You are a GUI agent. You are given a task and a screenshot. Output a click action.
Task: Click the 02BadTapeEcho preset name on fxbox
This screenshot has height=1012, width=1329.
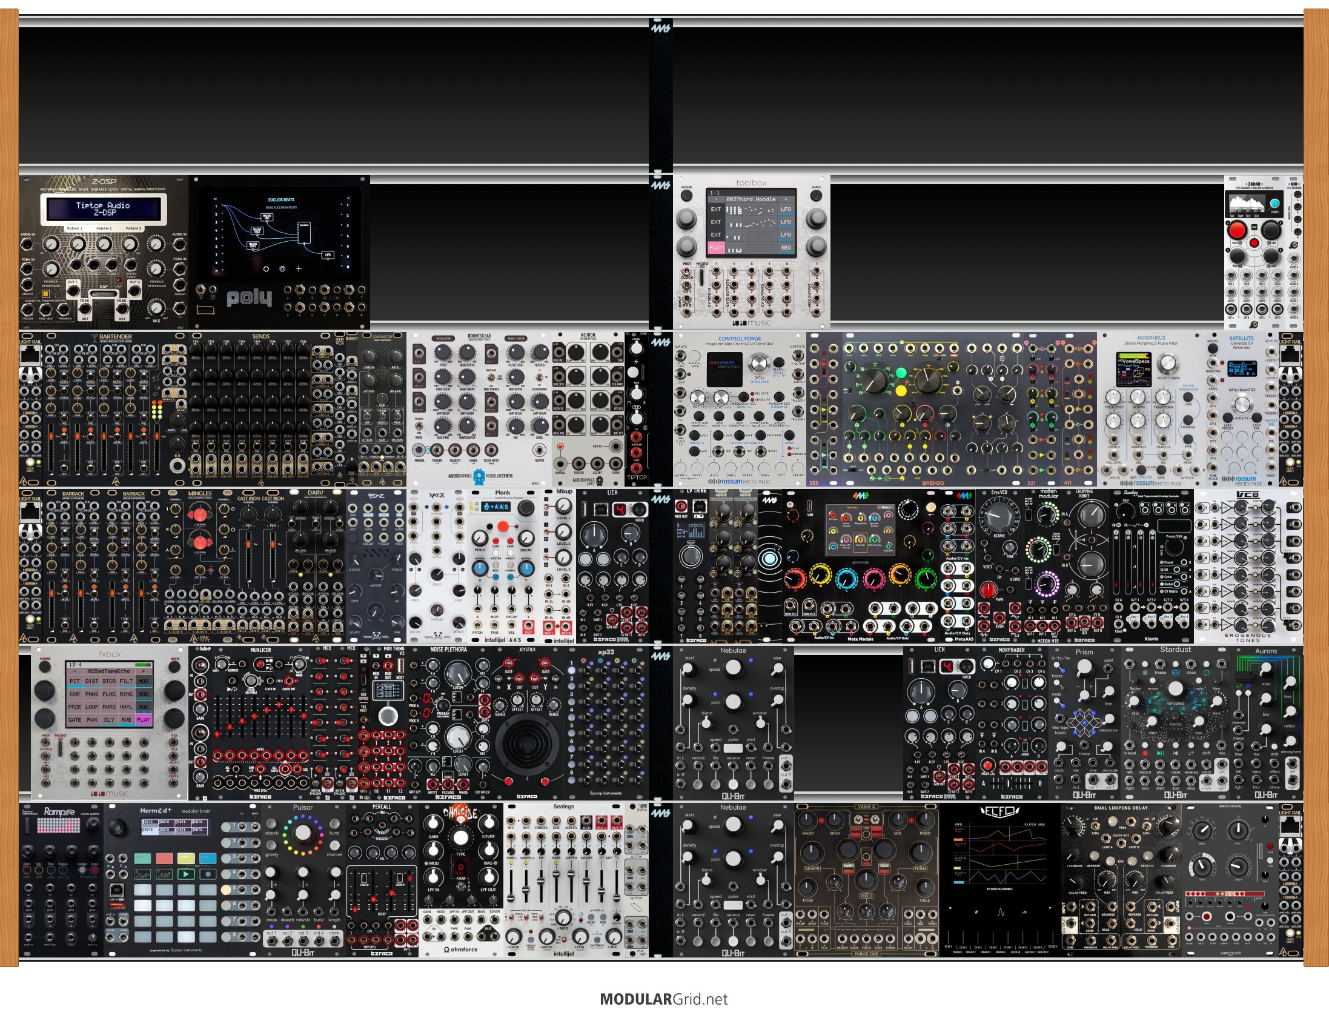coord(109,671)
